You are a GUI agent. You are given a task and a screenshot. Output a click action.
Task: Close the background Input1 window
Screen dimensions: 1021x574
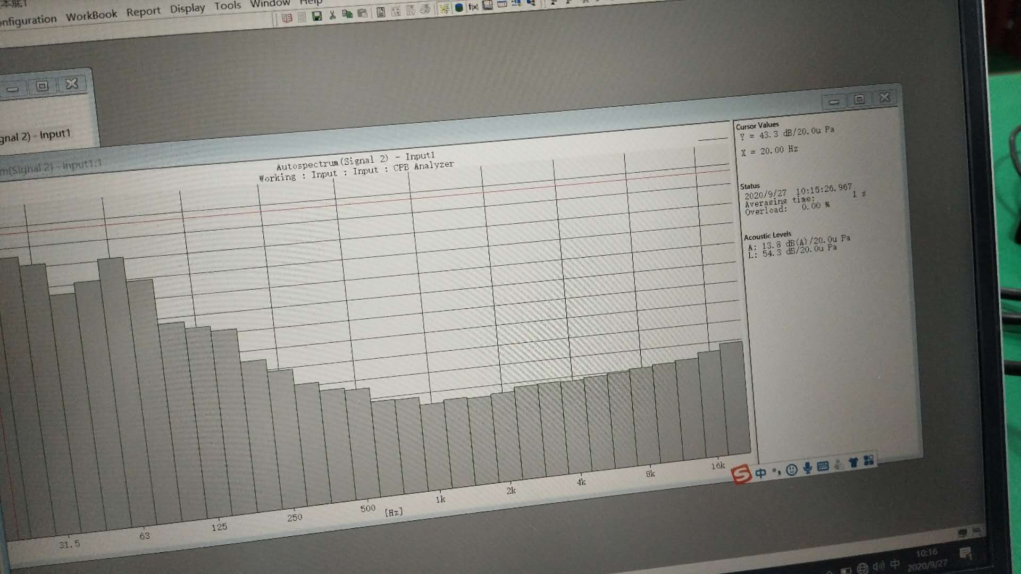(x=72, y=83)
